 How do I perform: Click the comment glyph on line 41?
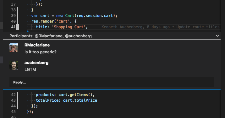[x=18, y=27]
